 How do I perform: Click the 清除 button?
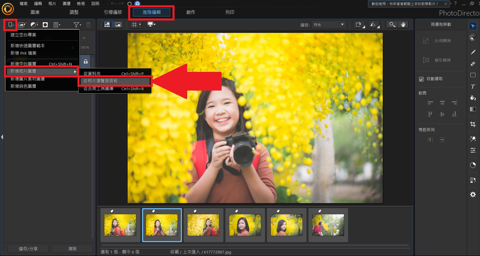72,249
